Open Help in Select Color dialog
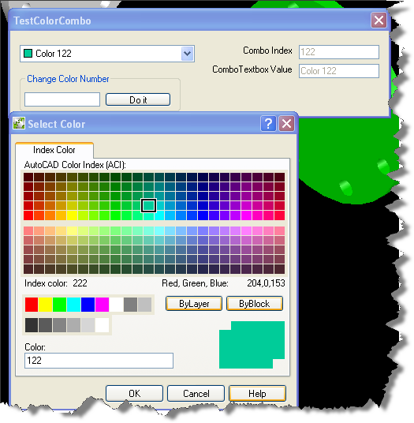 [257, 394]
